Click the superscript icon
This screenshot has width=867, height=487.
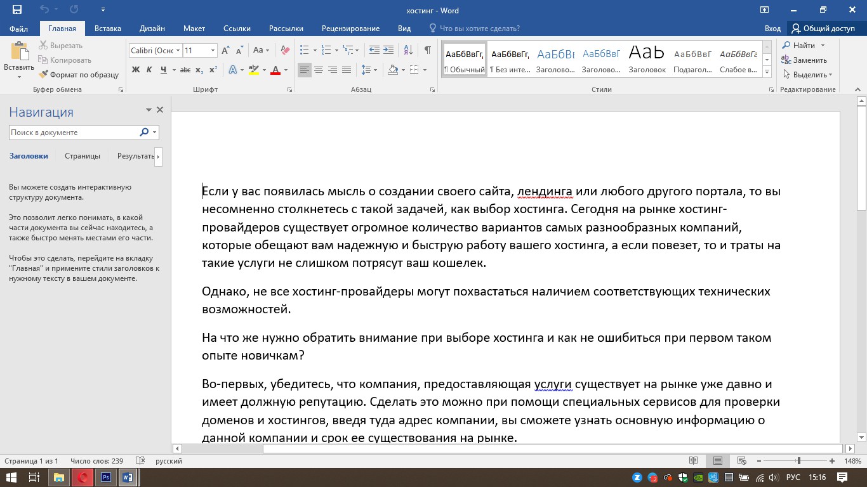(x=213, y=70)
